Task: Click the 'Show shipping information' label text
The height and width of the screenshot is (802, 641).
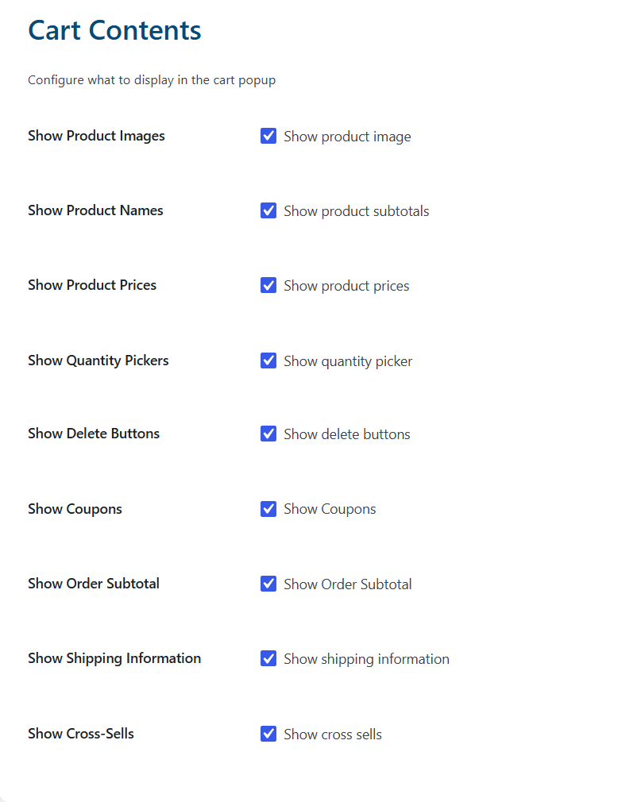Action: pos(367,659)
